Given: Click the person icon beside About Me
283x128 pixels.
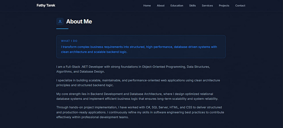Looking at the screenshot, I should pyautogui.click(x=60, y=21).
